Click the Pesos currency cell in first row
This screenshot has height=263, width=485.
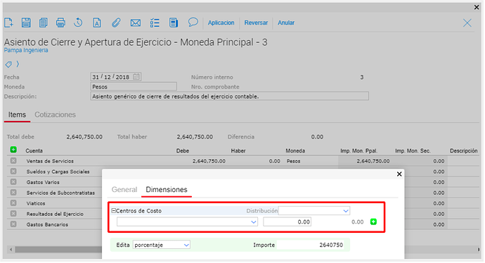point(294,161)
